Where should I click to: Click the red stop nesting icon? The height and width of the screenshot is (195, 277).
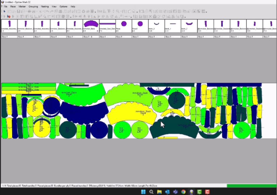pyautogui.click(x=9, y=16)
